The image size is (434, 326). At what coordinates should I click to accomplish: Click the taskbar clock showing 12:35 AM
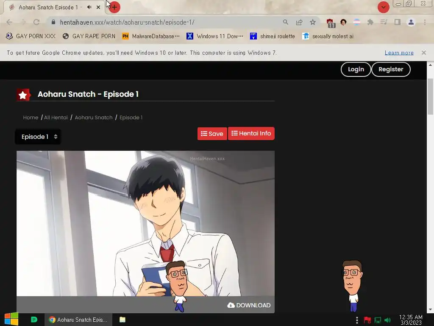[x=411, y=320]
